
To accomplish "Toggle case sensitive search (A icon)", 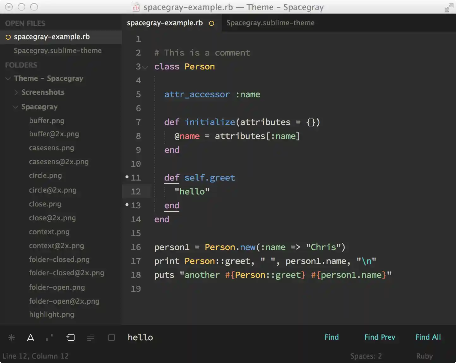I will pyautogui.click(x=31, y=337).
